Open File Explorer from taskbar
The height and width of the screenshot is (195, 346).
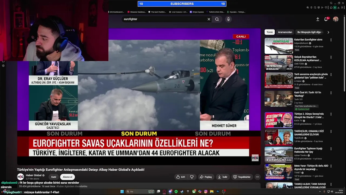[212, 191]
